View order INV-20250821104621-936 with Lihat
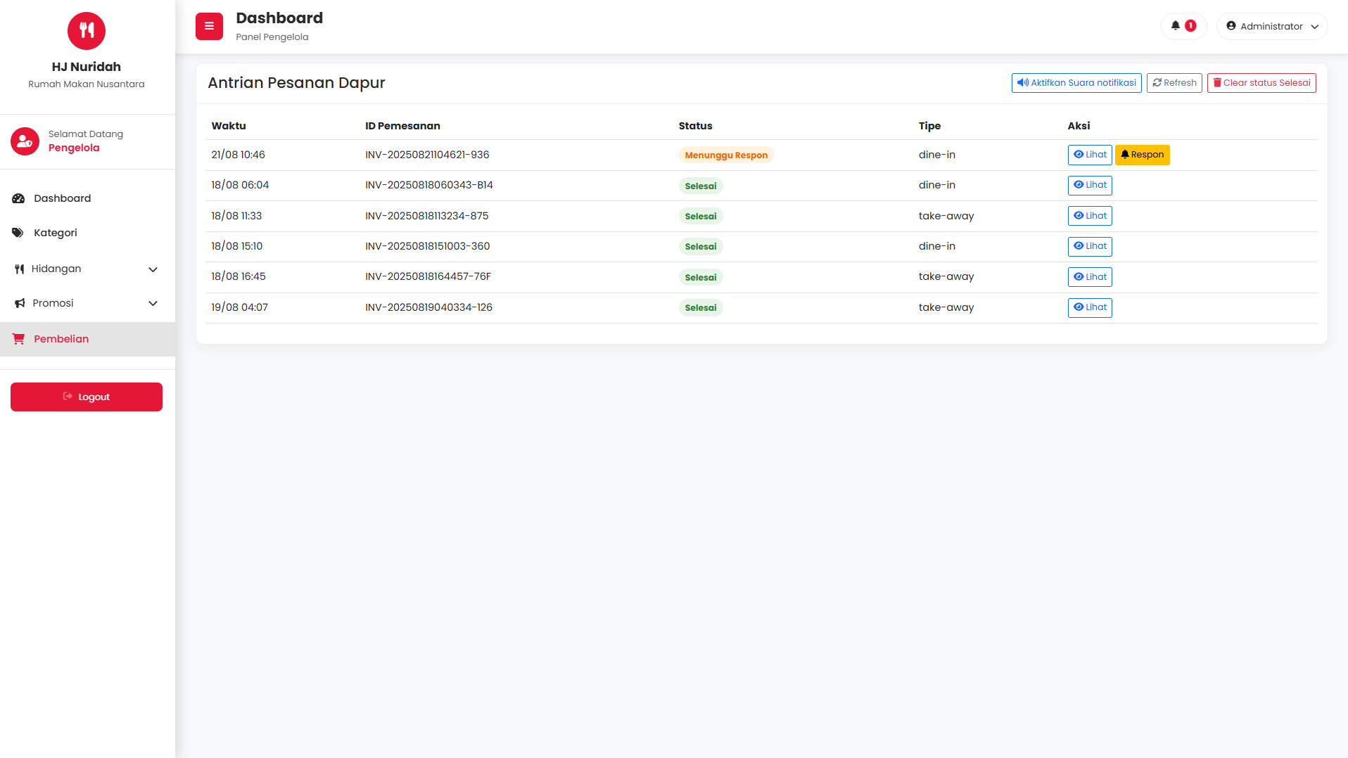This screenshot has height=758, width=1348. pos(1090,155)
